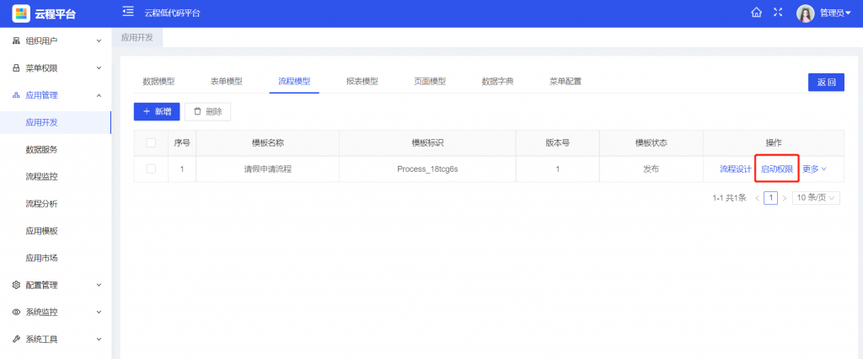Click the 流程设计 link
This screenshot has height=359, width=863.
click(735, 169)
